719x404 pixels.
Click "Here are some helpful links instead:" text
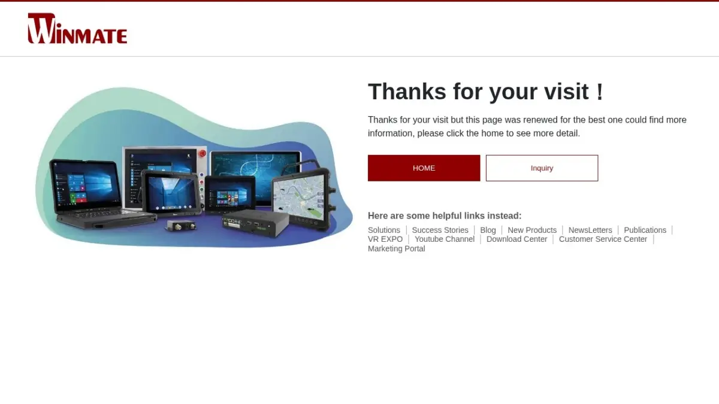coord(445,215)
